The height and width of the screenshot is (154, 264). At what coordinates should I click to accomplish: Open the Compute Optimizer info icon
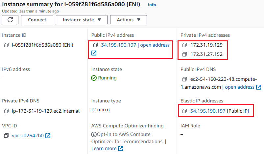point(94,135)
